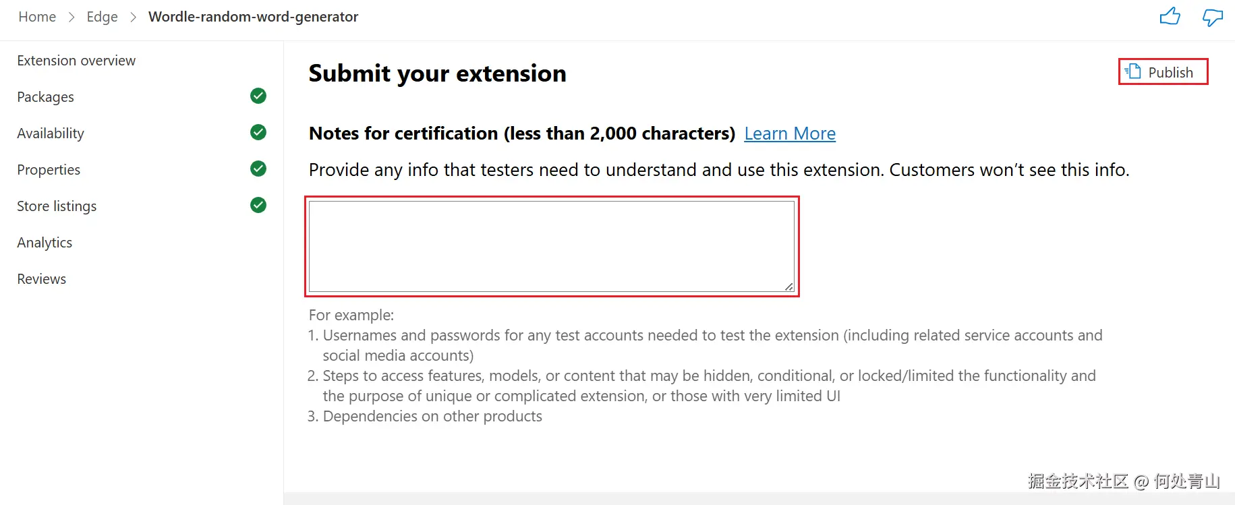Click the green checkmark next to Store listings
Viewport: 1235px width, 505px height.
point(258,205)
